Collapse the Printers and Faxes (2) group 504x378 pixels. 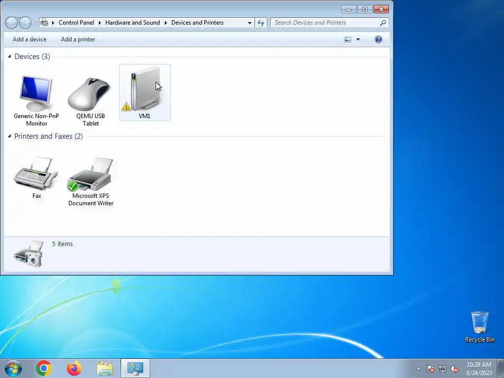[9, 136]
